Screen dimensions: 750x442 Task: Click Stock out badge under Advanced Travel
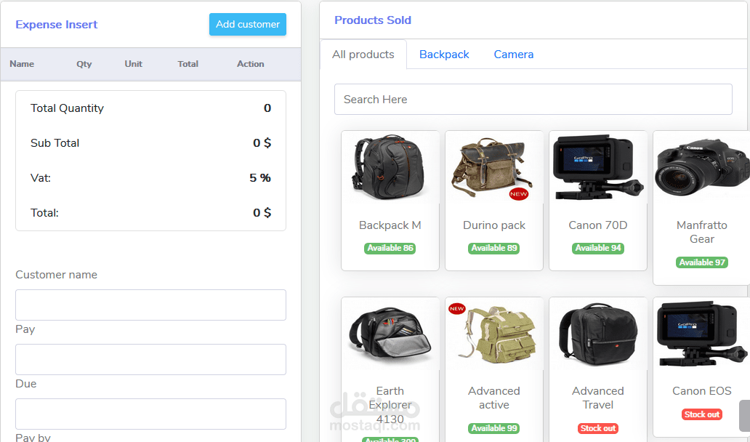pos(598,429)
